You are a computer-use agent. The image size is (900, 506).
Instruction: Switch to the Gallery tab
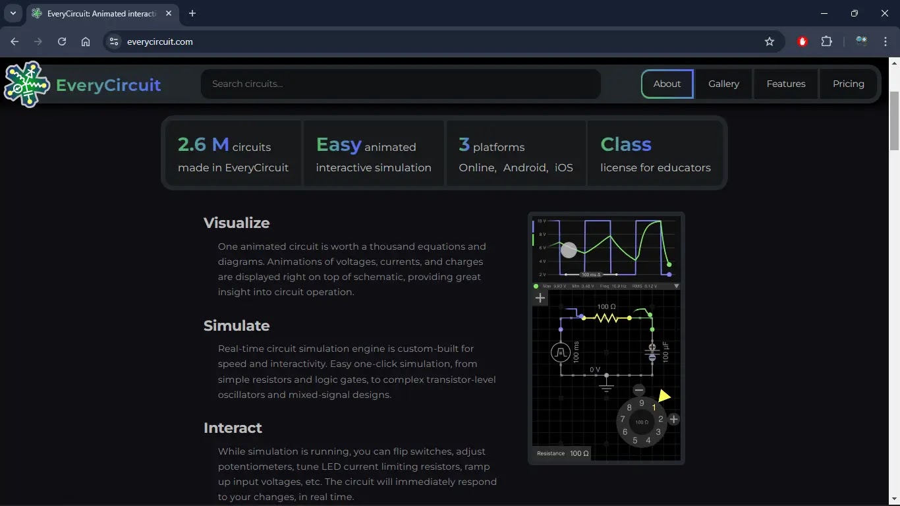coord(723,84)
